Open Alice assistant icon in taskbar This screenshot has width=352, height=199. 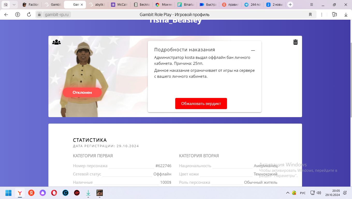(x=43, y=193)
